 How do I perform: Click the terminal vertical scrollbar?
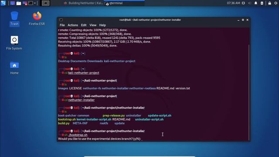point(249,92)
